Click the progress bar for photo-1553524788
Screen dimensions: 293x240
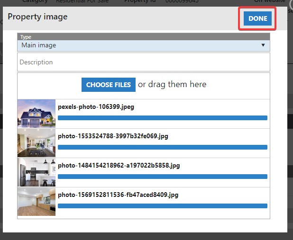tap(162, 147)
